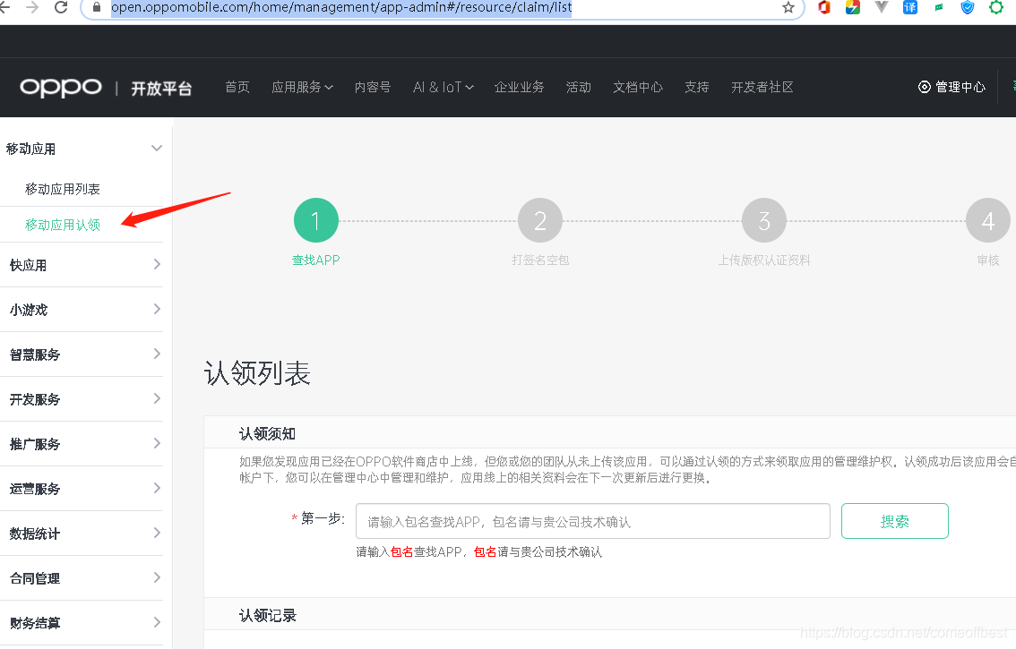The image size is (1016, 649).
Task: Focus the package name search field
Action: tap(593, 521)
